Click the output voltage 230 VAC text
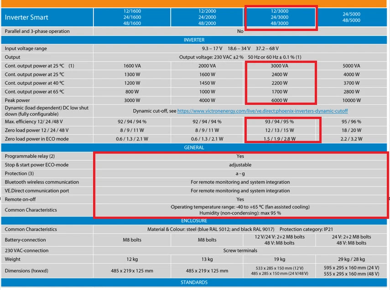This screenshot has width=390, height=290. (211, 57)
